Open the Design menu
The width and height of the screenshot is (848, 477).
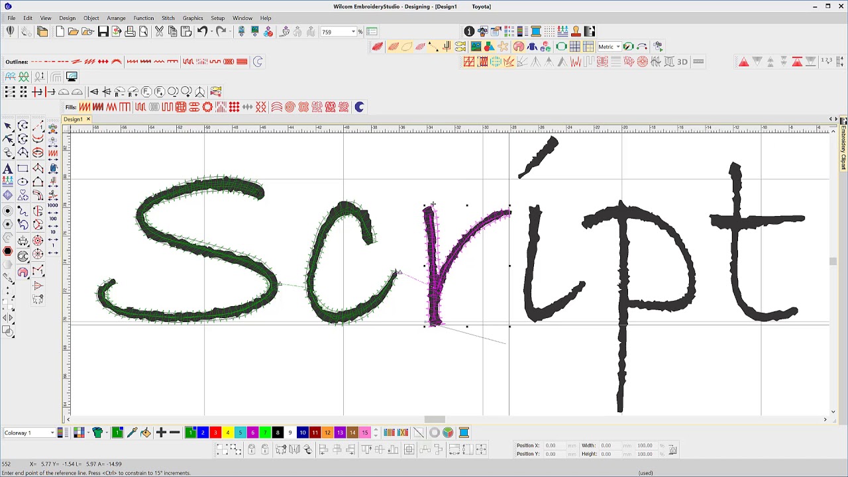pos(67,18)
